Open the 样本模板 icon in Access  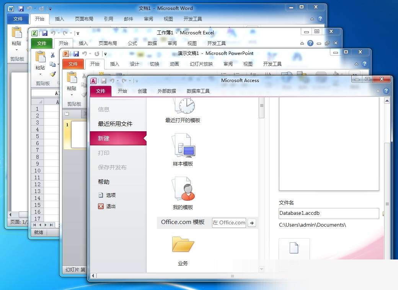pos(184,145)
